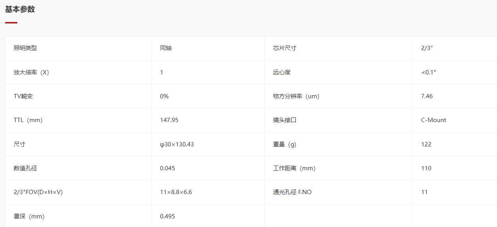The height and width of the screenshot is (227, 497).
Task: Select the 远心度 label
Action: [282, 72]
